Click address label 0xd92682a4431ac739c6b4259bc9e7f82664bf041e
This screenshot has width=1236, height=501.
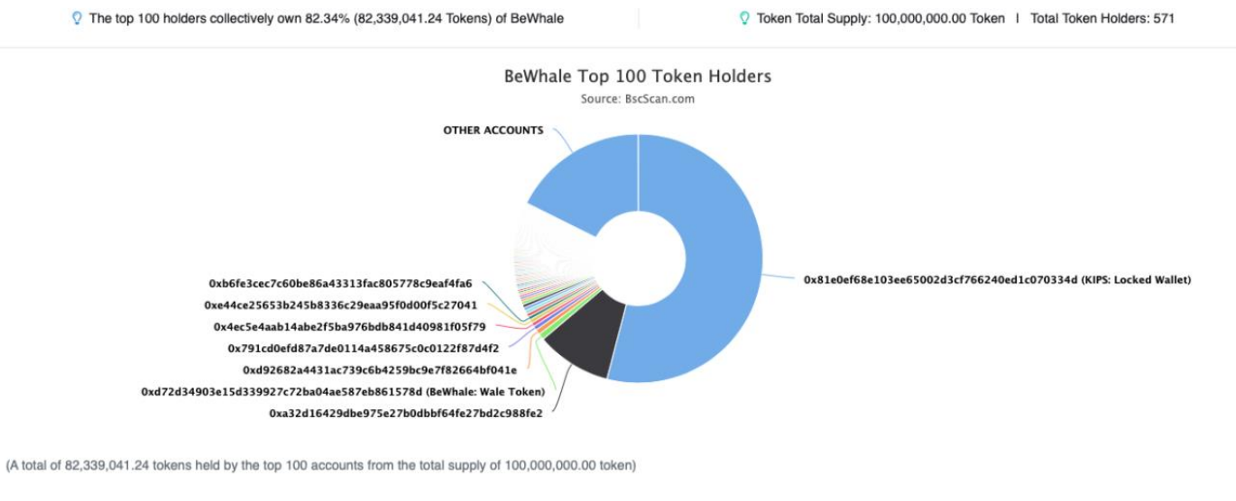380,369
